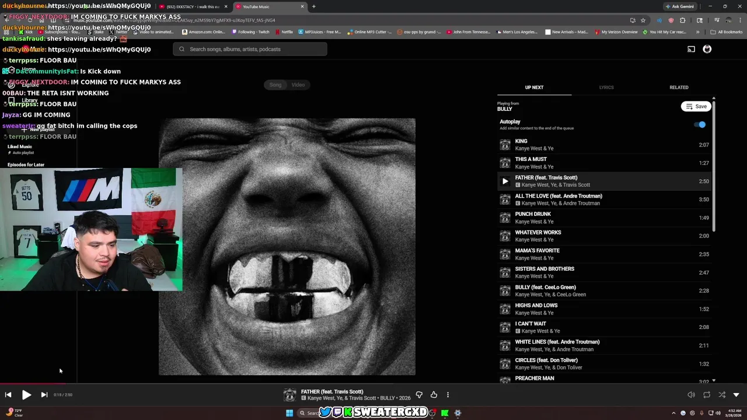Image resolution: width=747 pixels, height=420 pixels.
Task: Open the browser extensions puzzle icon
Action: [x=682, y=20]
